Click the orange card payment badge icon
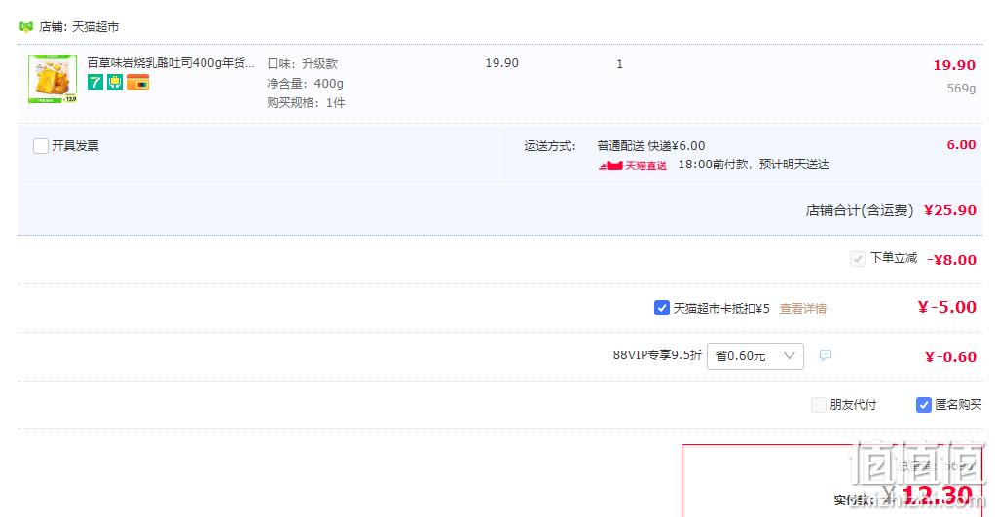Image resolution: width=995 pixels, height=517 pixels. (137, 82)
